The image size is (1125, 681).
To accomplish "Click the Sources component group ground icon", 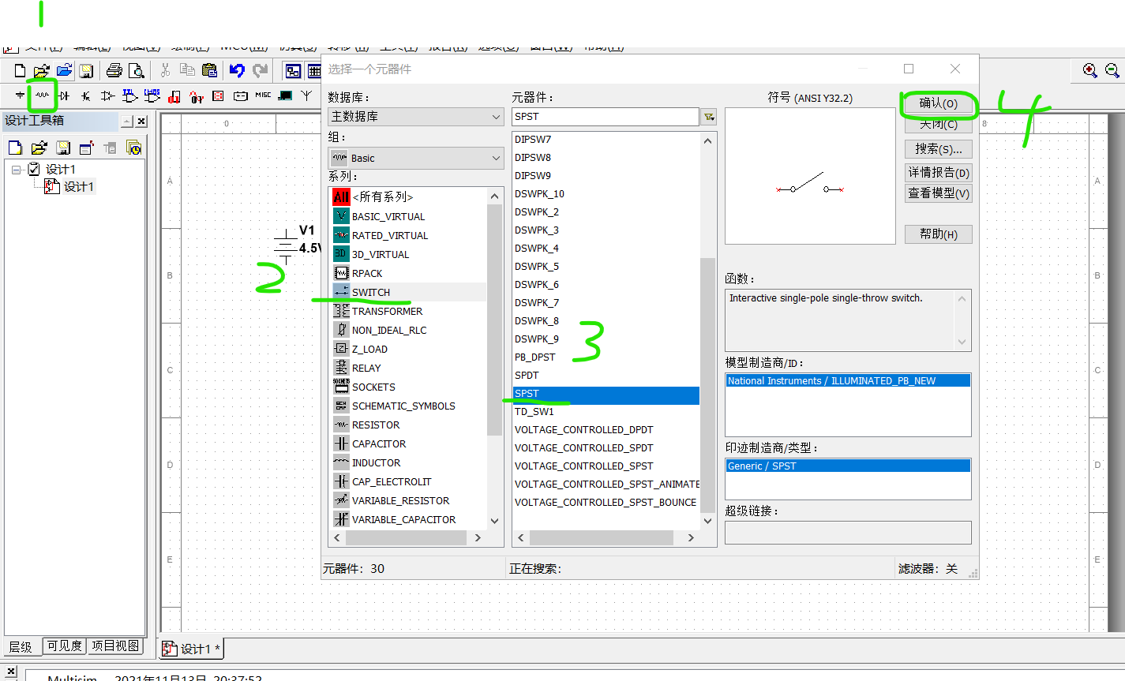I will [x=21, y=96].
